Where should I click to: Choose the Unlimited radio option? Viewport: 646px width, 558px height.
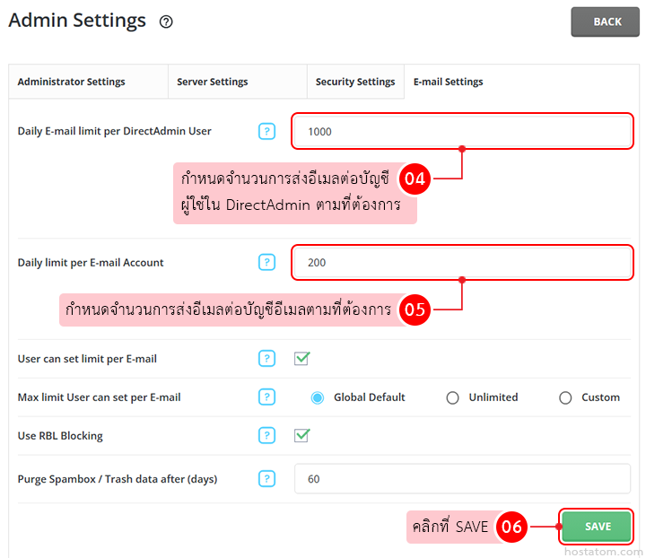coord(452,397)
